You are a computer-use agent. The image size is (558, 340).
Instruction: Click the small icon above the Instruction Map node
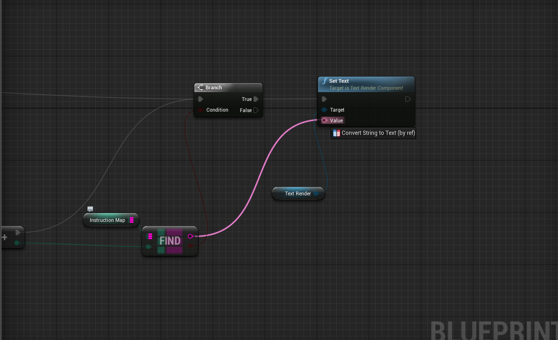coord(90,209)
